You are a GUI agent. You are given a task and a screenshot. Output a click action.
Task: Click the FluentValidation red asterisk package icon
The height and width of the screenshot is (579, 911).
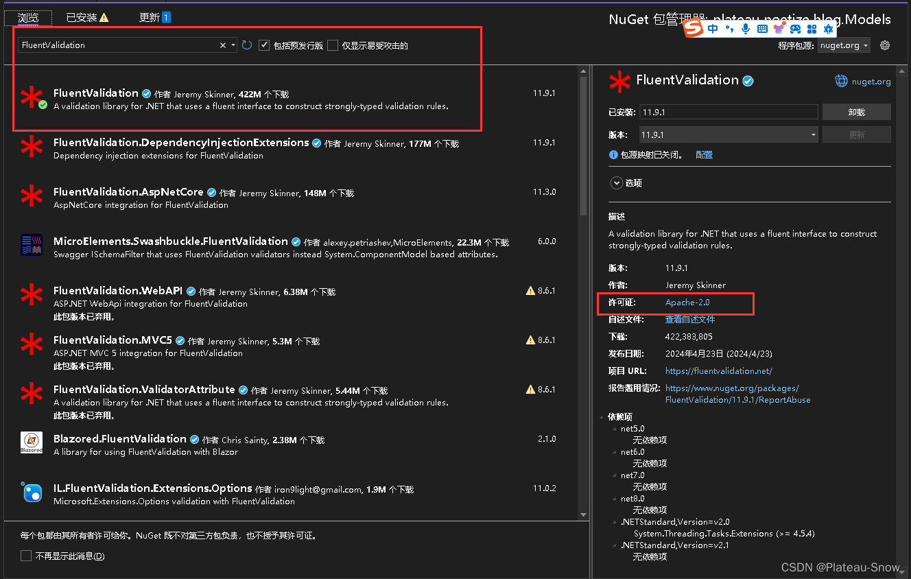coord(32,98)
